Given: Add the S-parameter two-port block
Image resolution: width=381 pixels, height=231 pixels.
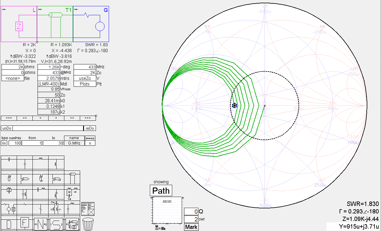Looking at the screenshot, I should click(x=56, y=224).
